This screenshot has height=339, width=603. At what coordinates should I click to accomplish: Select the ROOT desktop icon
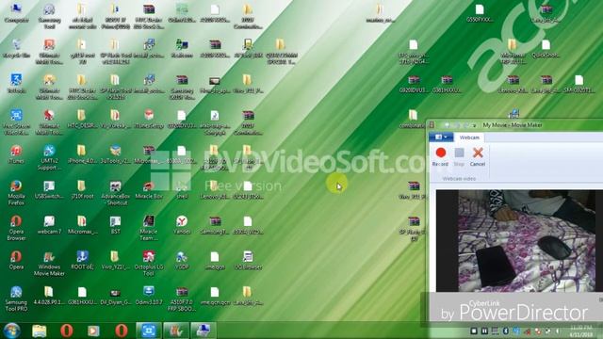point(82,261)
